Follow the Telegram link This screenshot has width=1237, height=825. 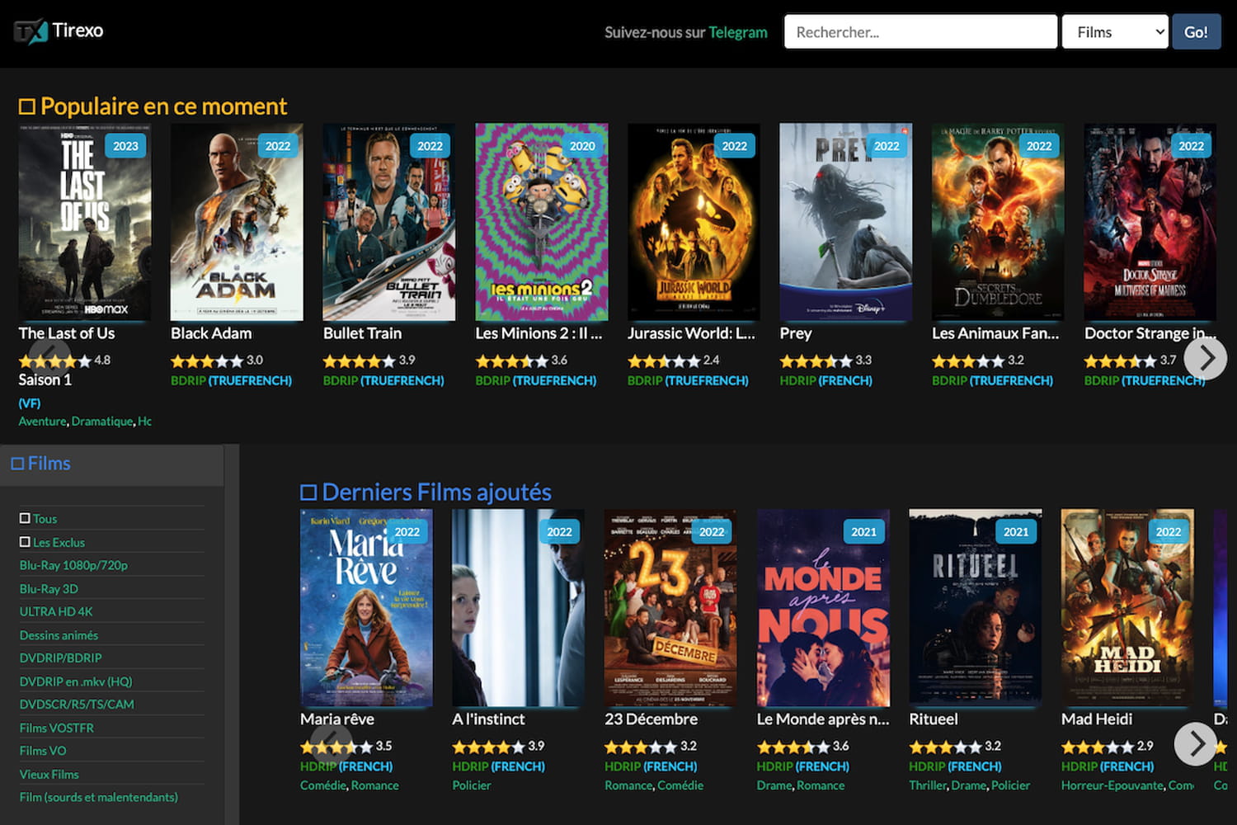[x=738, y=32]
